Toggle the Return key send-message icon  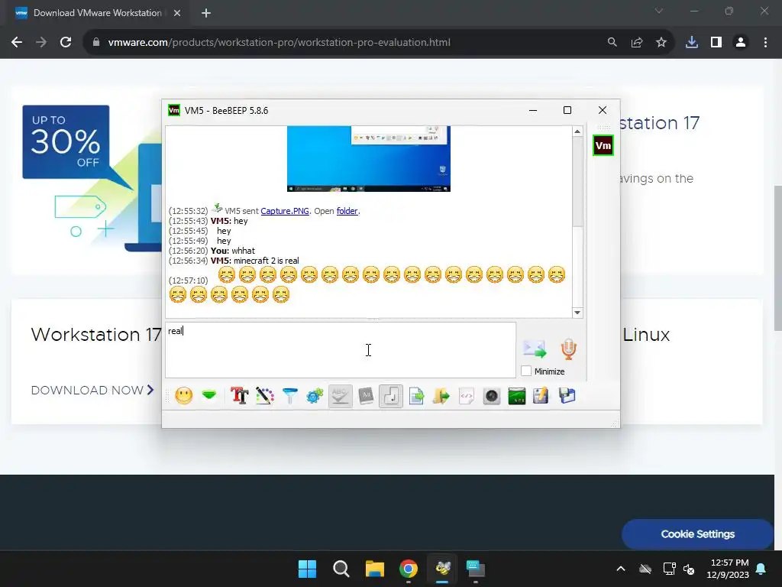click(x=391, y=397)
